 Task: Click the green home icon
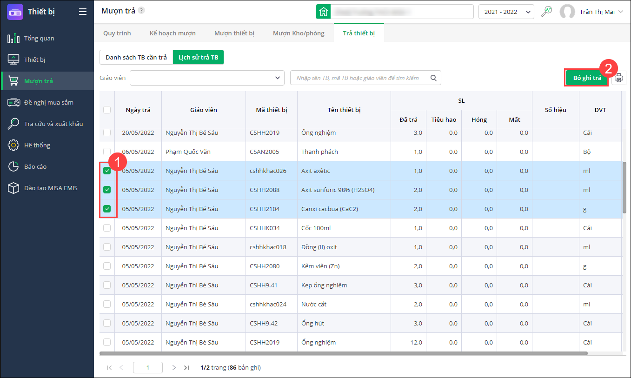(323, 12)
